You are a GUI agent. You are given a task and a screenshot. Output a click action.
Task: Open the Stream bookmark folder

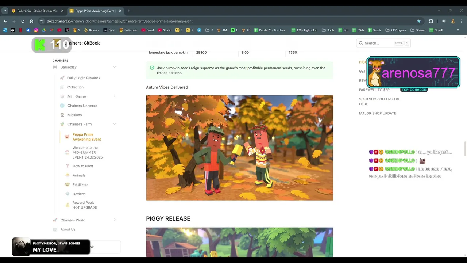coord(418,30)
